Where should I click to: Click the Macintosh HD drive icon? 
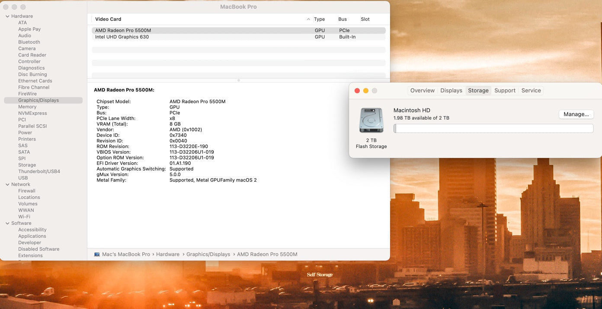371,120
